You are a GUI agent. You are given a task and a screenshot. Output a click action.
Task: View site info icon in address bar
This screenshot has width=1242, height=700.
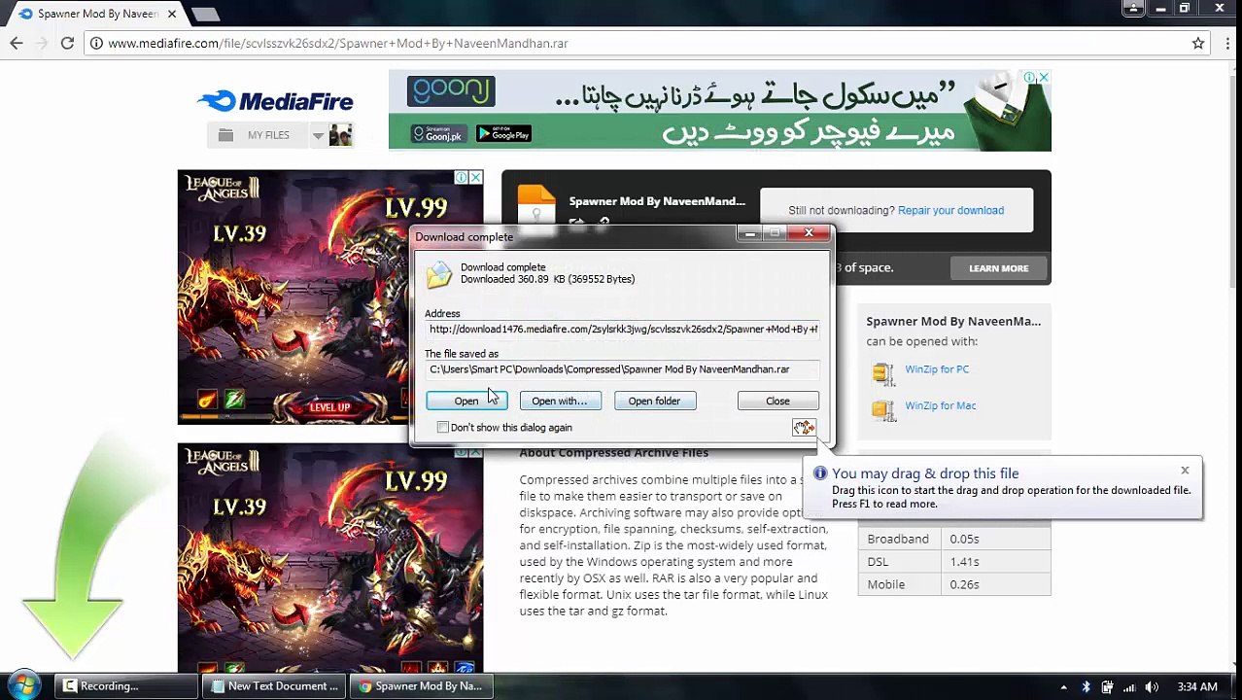coord(97,43)
